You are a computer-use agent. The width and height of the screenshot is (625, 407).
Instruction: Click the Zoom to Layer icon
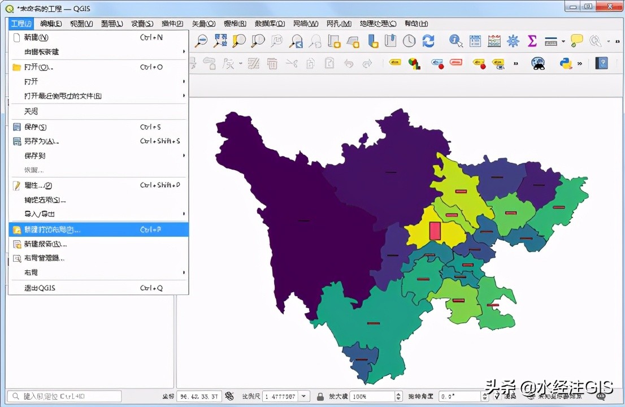pos(258,41)
